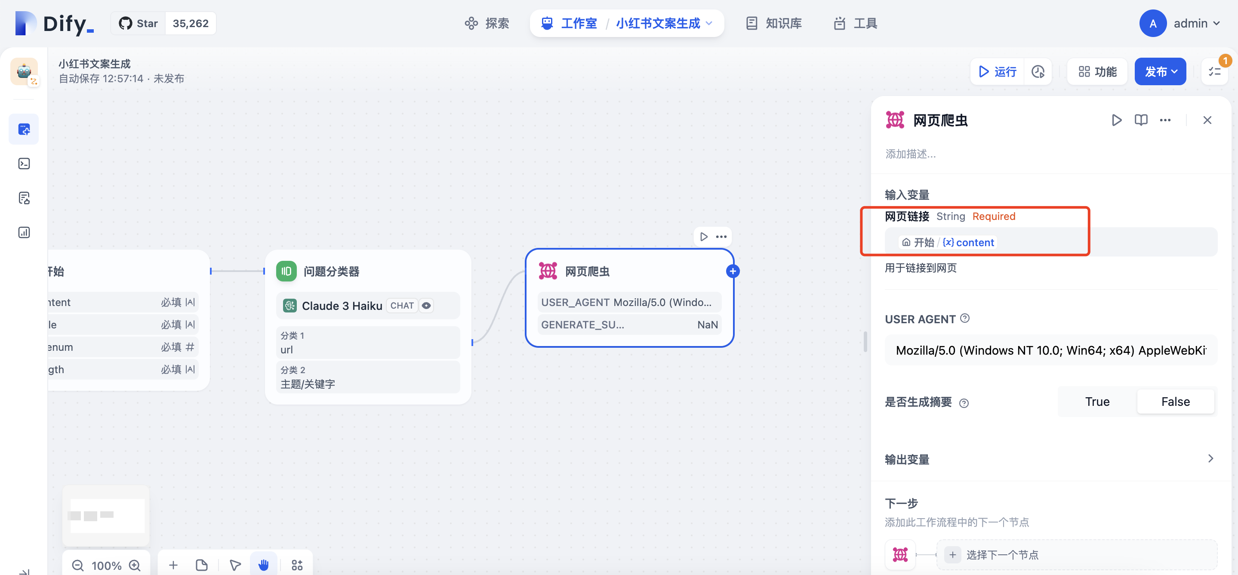Click the organize nodes icon
Image resolution: width=1238 pixels, height=575 pixels.
(x=297, y=565)
